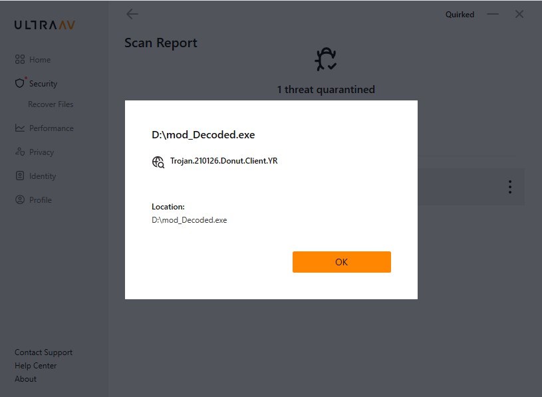Screen dimensions: 542x397
Task: Click the Trojan.210126.Donut.Client.YR threat name
Action: pos(223,161)
